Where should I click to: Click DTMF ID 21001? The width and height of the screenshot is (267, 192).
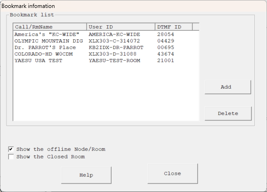pyautogui.click(x=166, y=60)
